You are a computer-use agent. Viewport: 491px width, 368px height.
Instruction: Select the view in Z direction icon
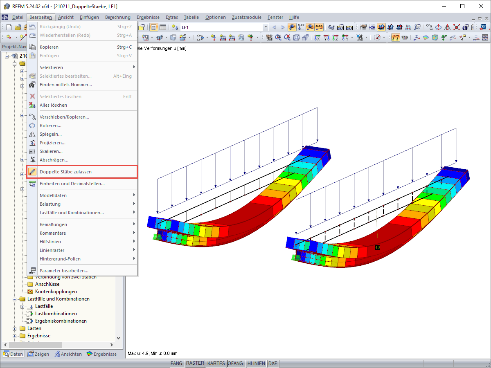coord(335,37)
